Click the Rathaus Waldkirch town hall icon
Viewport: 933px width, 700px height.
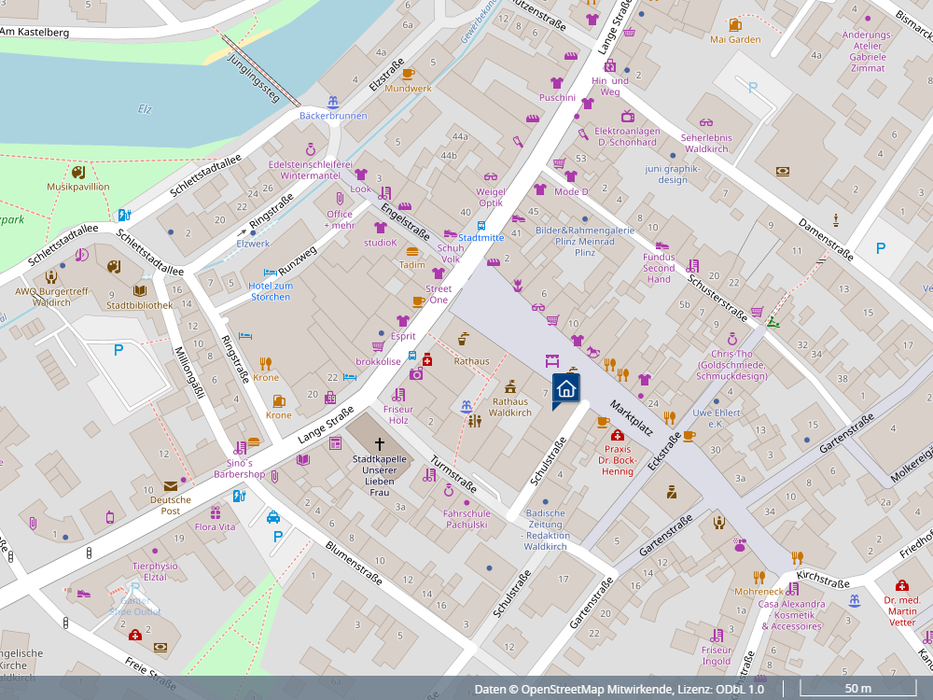click(510, 386)
